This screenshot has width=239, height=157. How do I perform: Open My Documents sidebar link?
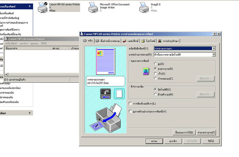pos(7,93)
